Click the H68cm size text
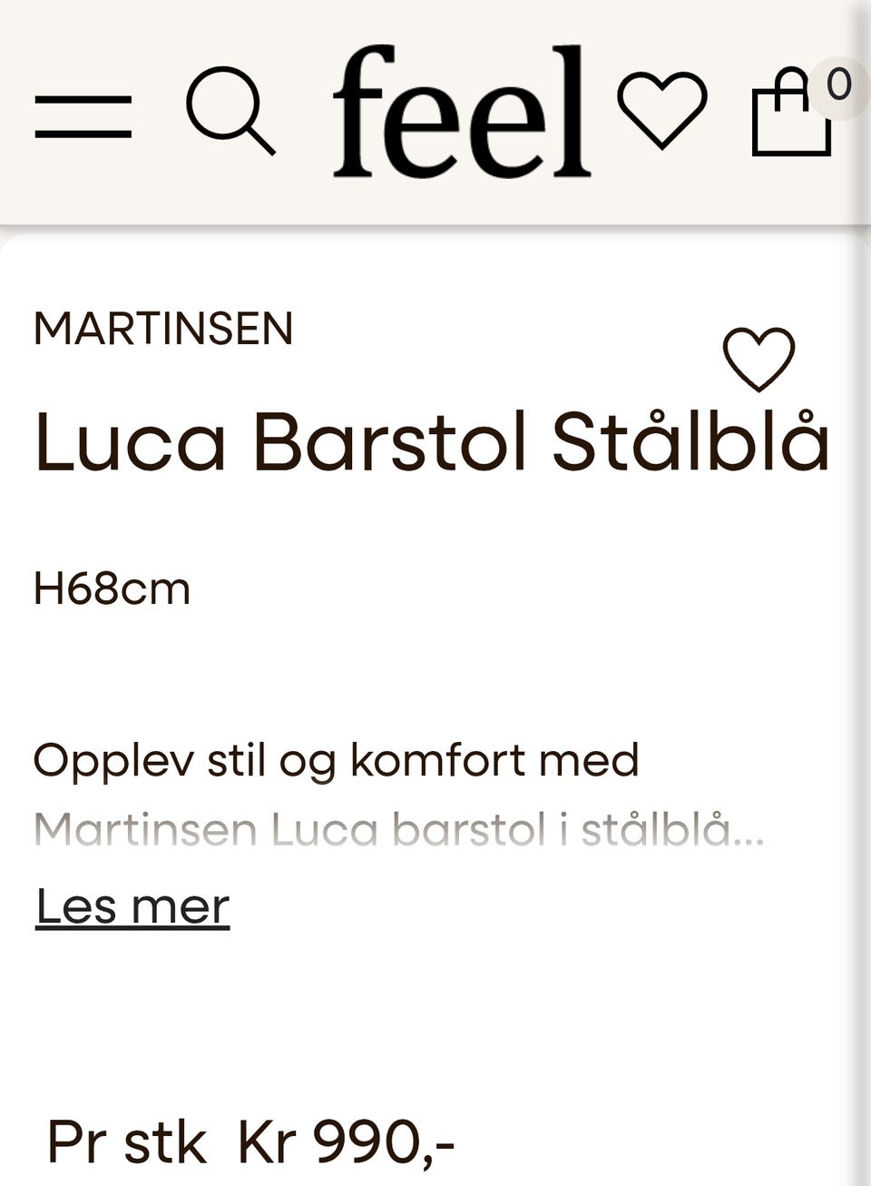Screen dimensions: 871x1186 tap(112, 589)
